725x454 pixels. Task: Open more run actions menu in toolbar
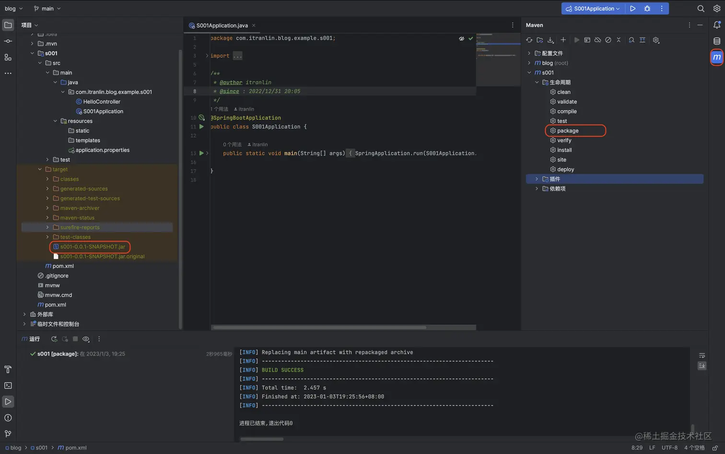(x=662, y=9)
